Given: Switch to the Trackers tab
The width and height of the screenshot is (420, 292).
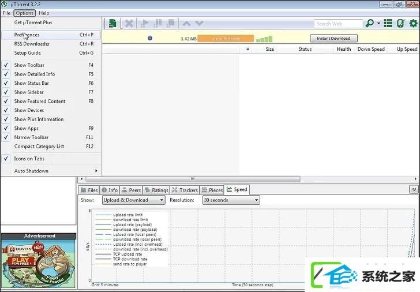Looking at the screenshot, I should (x=185, y=190).
